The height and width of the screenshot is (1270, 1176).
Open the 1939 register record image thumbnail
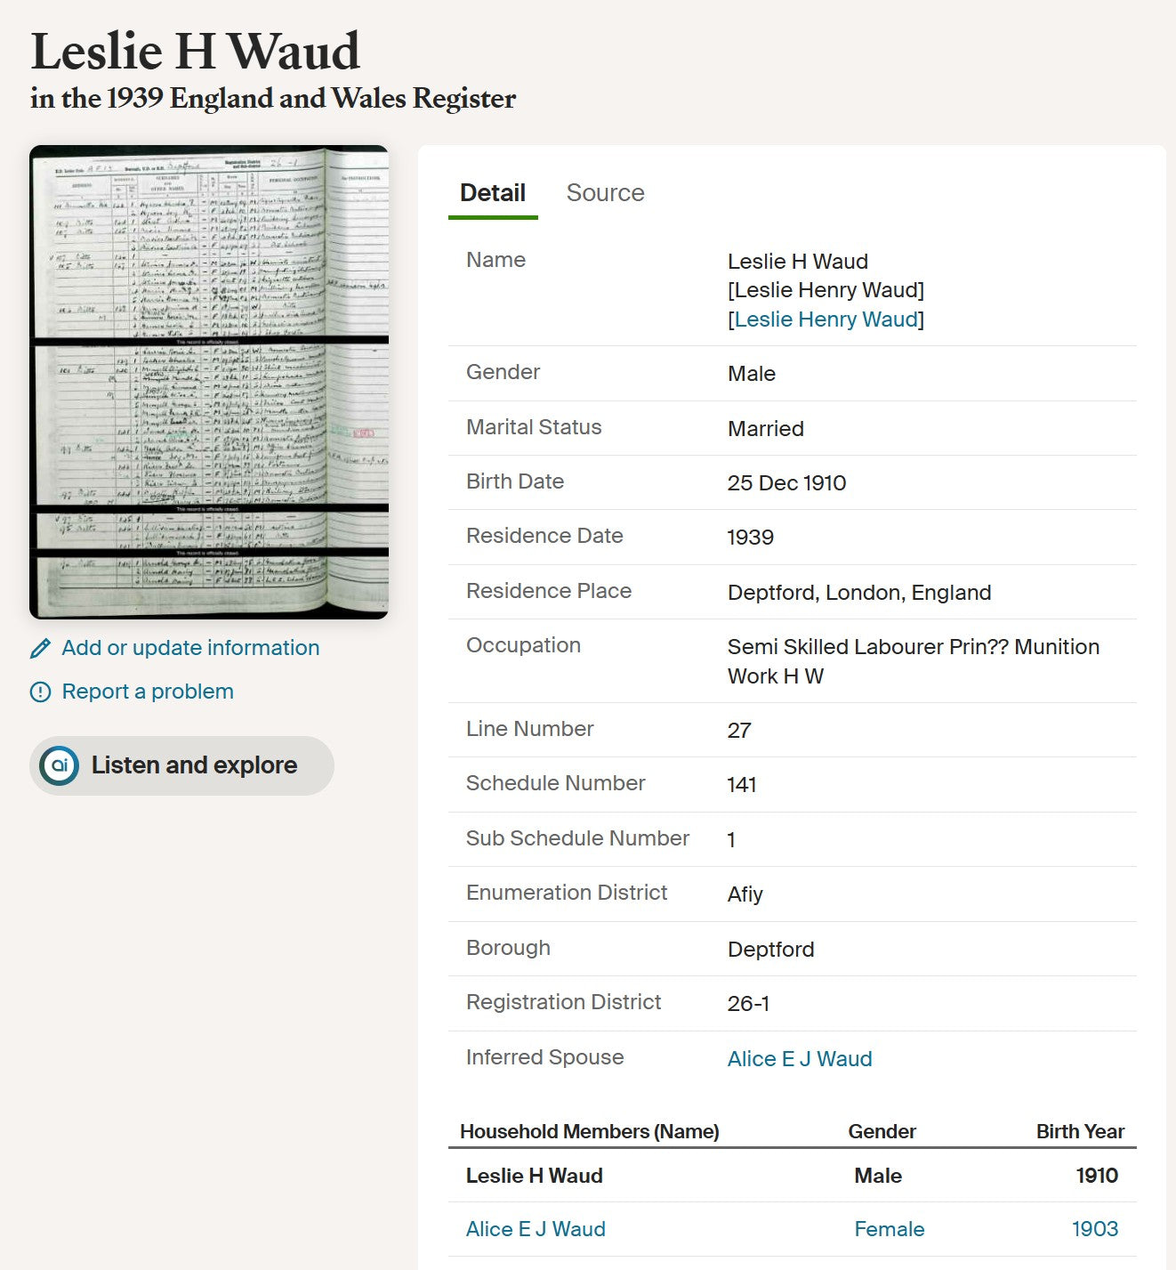pyautogui.click(x=209, y=382)
